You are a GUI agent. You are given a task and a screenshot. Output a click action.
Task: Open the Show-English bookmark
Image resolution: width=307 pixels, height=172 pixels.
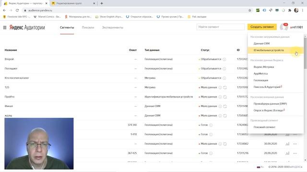pos(109,17)
